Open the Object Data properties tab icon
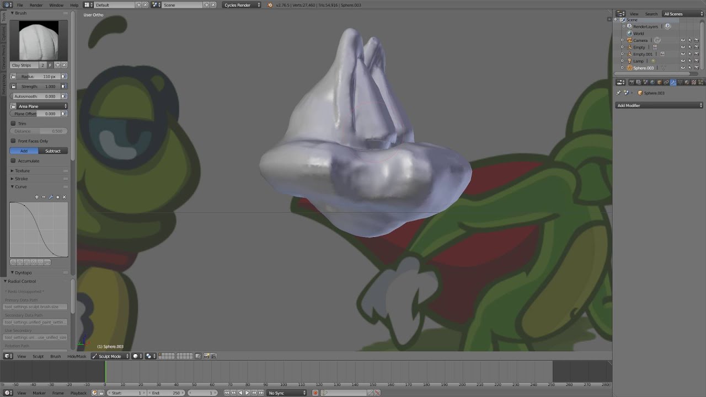This screenshot has width=706, height=397. [x=680, y=82]
